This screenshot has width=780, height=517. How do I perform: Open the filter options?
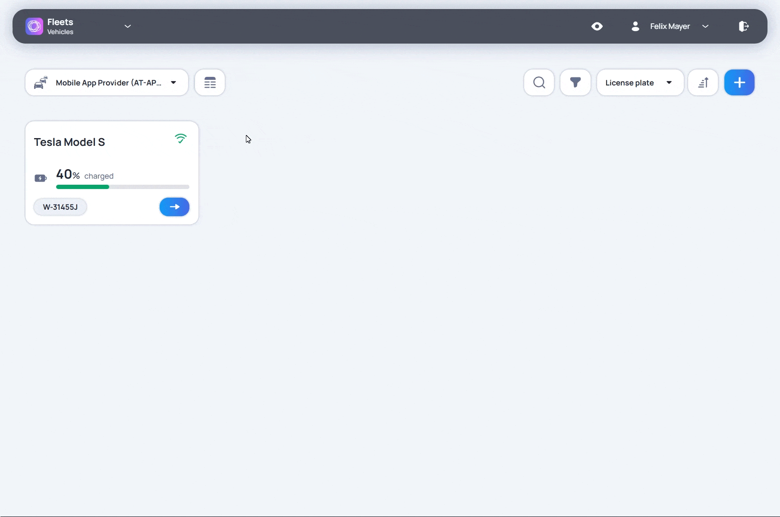(x=575, y=82)
